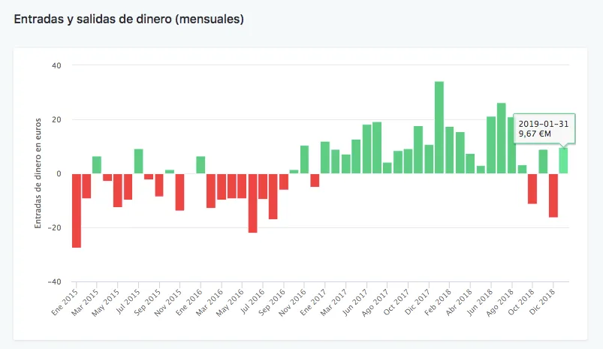Click the green bar above Ene 2016
This screenshot has width=603, height=349.
point(200,164)
